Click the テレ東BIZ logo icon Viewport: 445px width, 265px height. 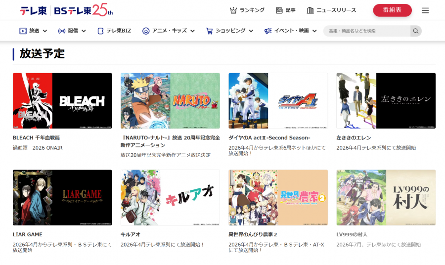pyautogui.click(x=100, y=31)
